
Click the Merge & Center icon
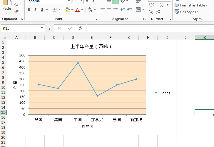coord(138,10)
